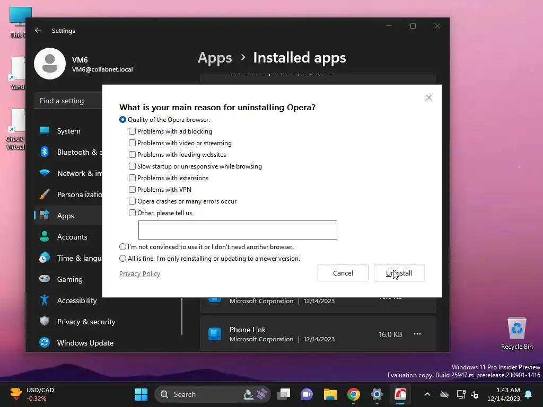Viewport: 543px width, 407px height.
Task: Open the network tray icon
Action: pos(461,394)
